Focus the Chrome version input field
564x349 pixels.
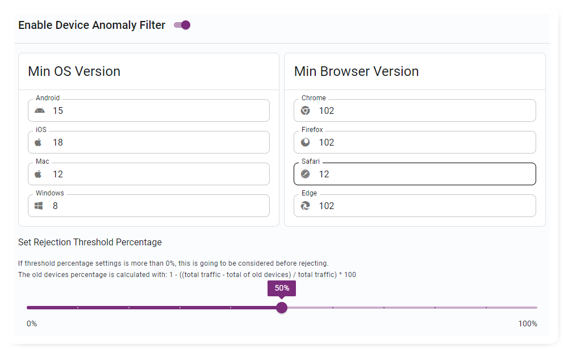pos(415,110)
